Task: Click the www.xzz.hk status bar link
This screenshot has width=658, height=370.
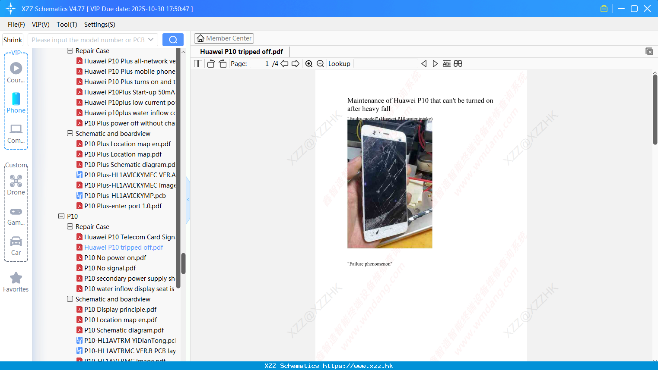Action: pyautogui.click(x=358, y=366)
